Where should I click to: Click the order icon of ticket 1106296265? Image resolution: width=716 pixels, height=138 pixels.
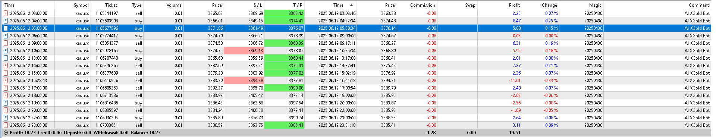click(x=6, y=66)
